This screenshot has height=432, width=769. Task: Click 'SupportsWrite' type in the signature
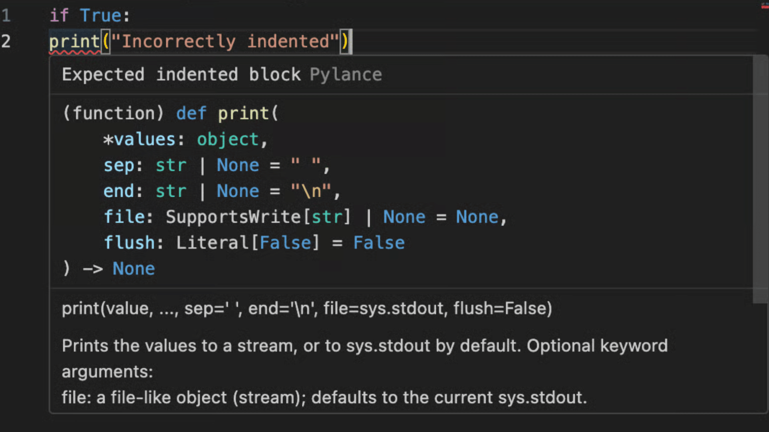233,217
